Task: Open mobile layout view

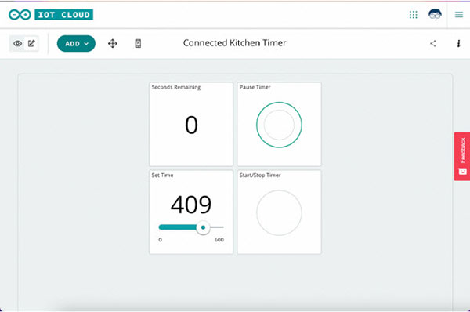Action: tap(138, 43)
